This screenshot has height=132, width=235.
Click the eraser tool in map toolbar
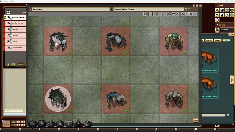point(155,14)
